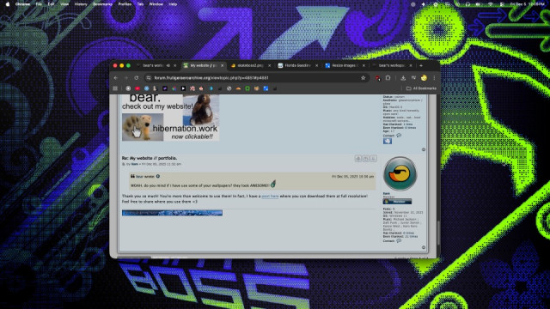
Task: Open the apps grid in bookmarks bar
Action: [x=115, y=88]
